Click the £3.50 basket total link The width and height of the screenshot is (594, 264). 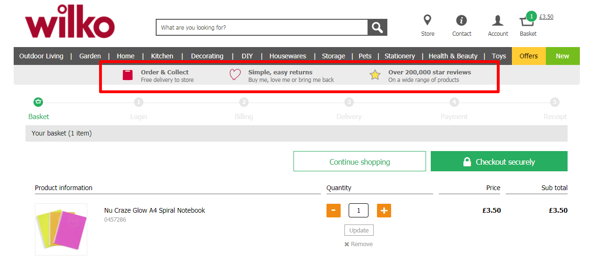coord(546,17)
